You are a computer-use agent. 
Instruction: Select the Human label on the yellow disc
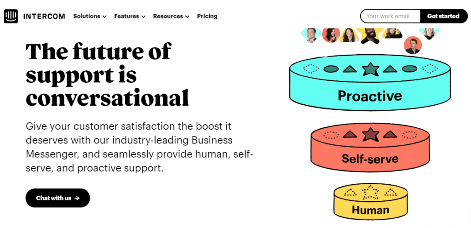pyautogui.click(x=370, y=210)
